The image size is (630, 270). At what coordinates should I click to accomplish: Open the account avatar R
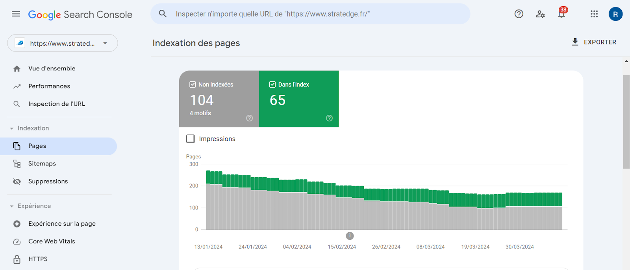coord(615,14)
